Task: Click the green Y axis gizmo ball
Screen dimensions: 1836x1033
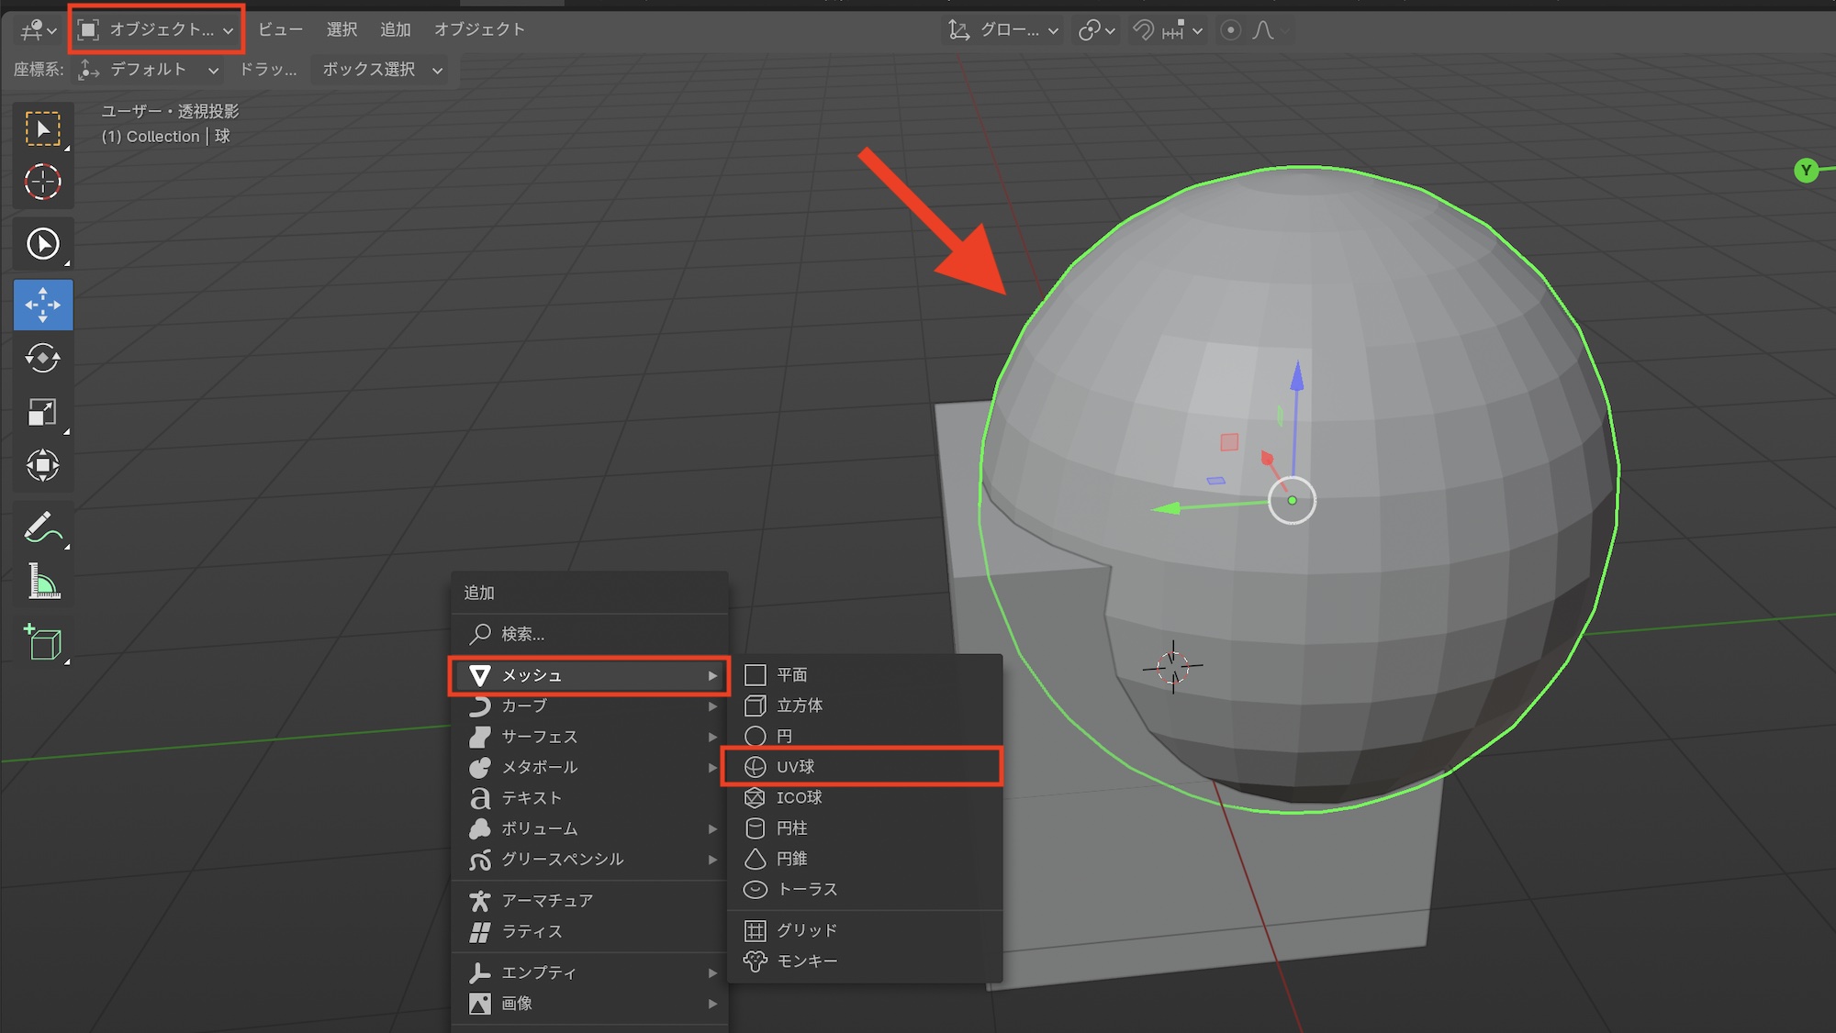Action: pos(1806,171)
